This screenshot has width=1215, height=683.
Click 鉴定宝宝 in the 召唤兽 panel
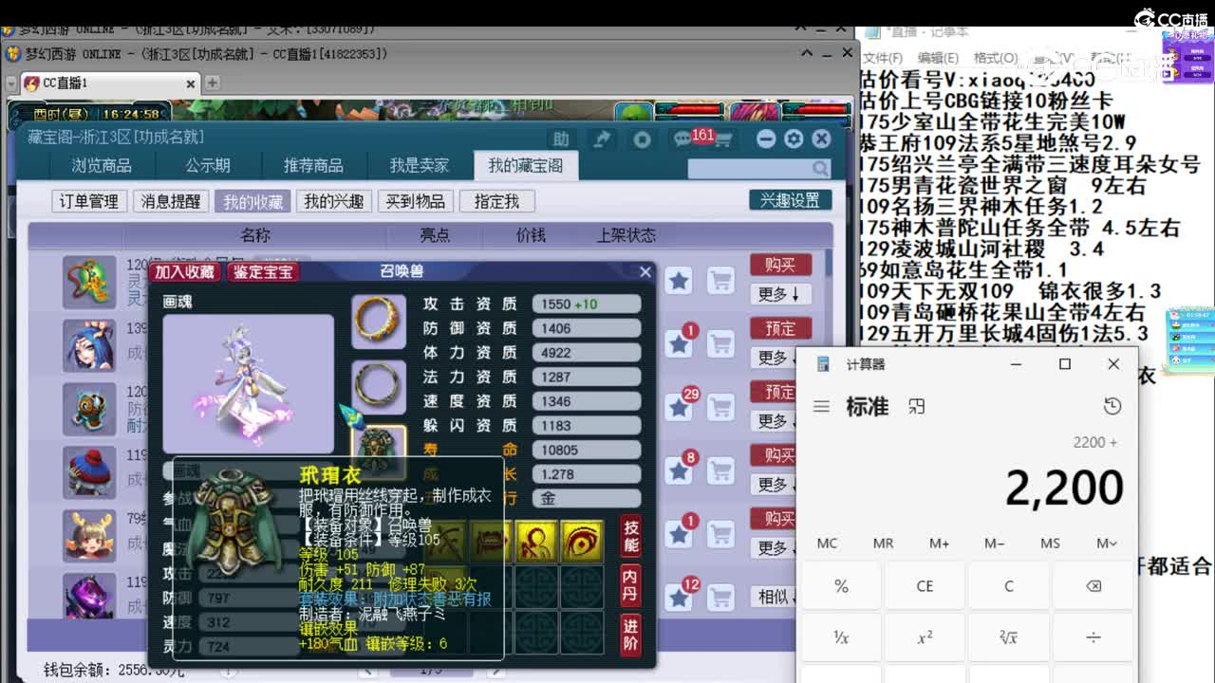265,272
